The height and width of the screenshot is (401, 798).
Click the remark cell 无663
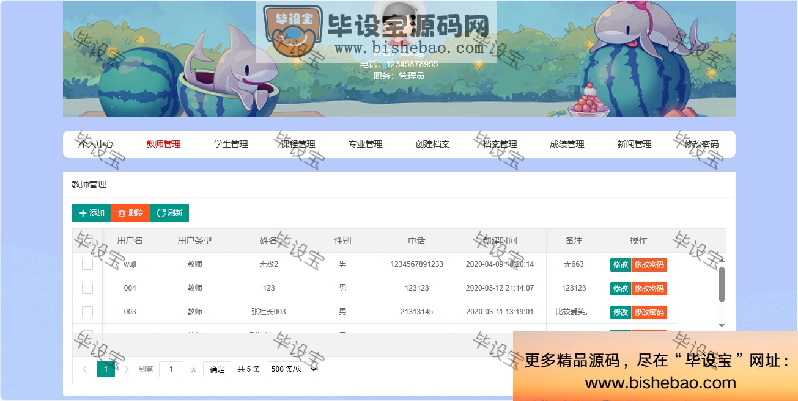pos(574,264)
